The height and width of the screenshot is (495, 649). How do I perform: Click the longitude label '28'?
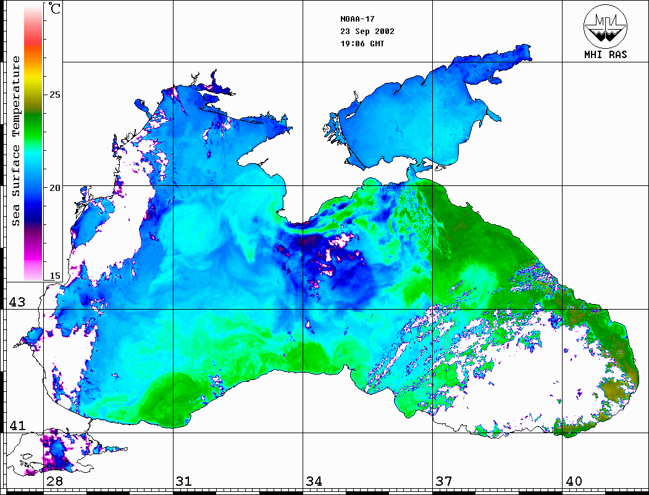[x=54, y=481]
